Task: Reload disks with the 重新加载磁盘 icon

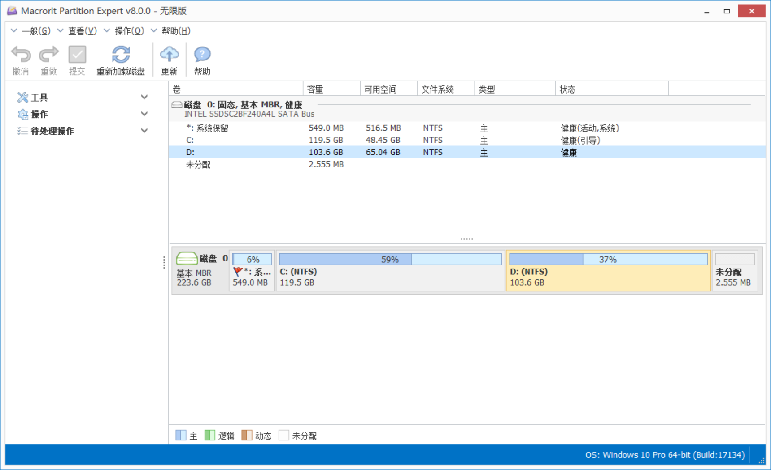Action: (121, 55)
